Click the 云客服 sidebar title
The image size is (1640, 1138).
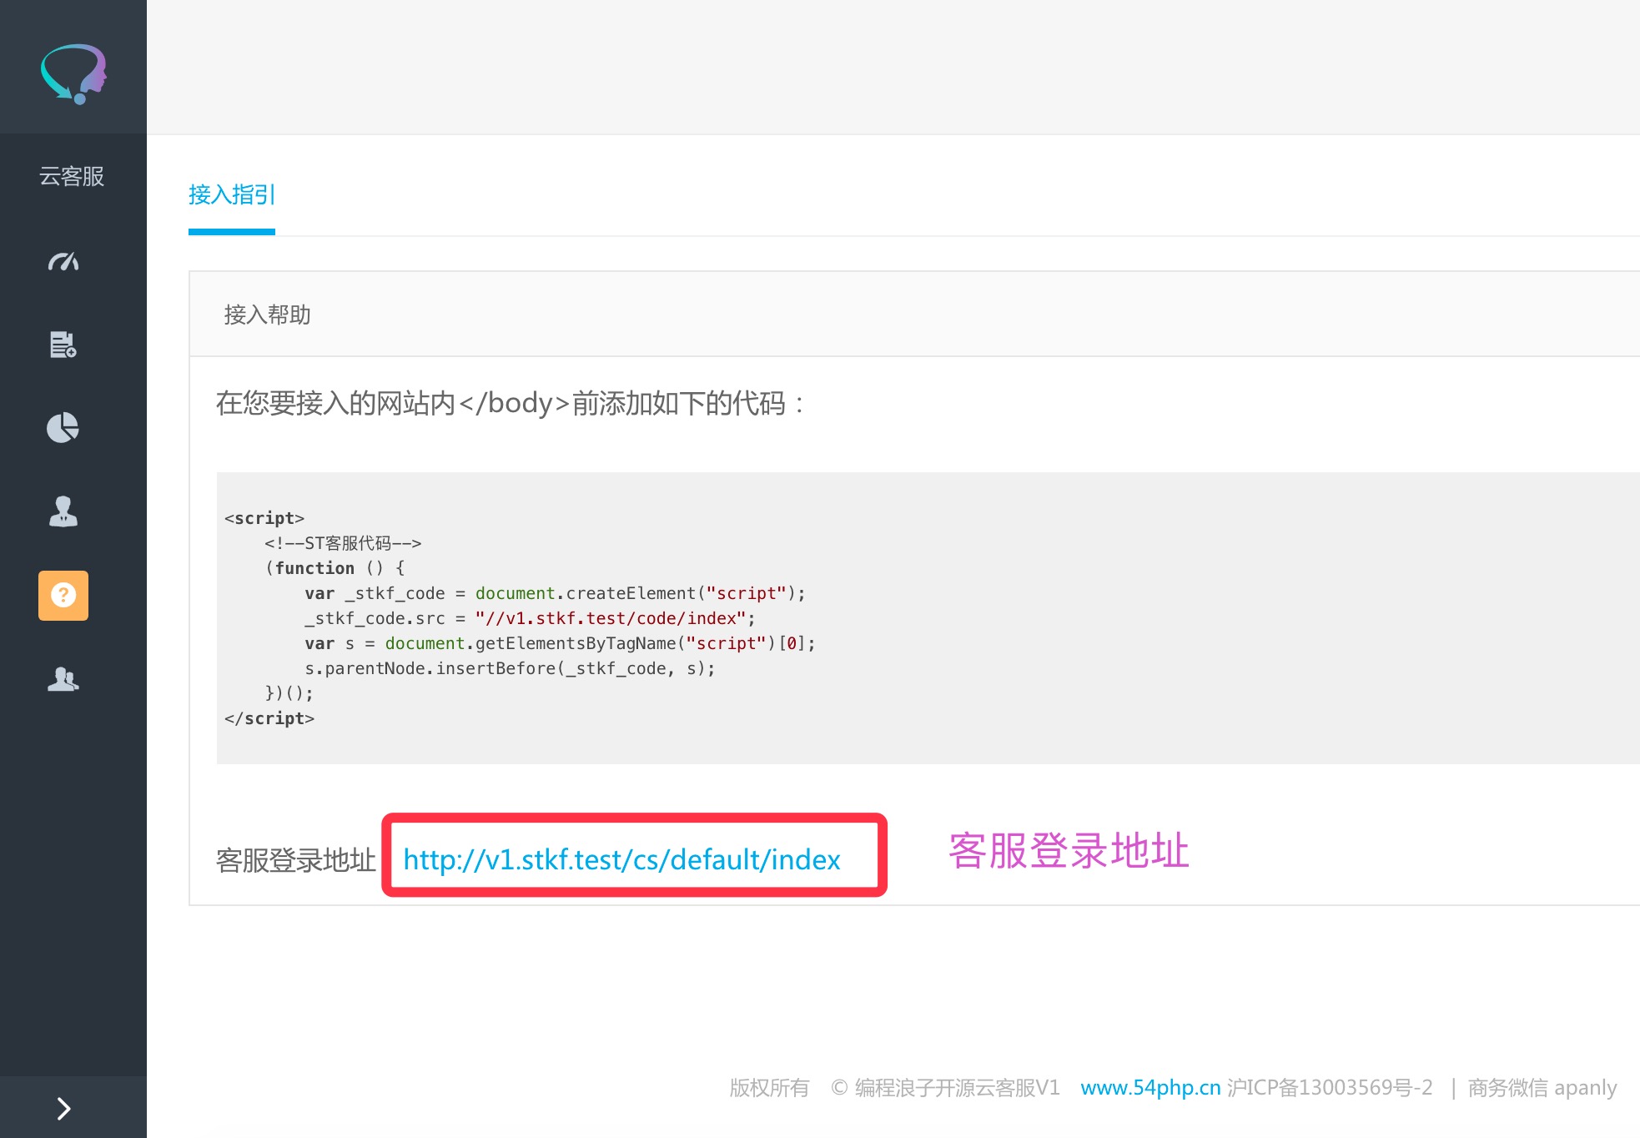click(x=72, y=176)
